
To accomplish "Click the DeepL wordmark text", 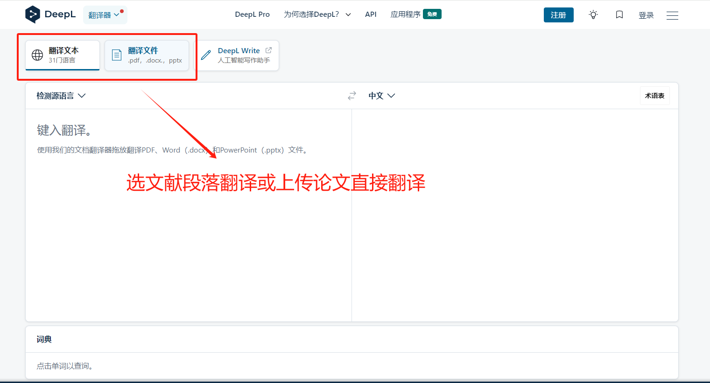I will coord(60,14).
